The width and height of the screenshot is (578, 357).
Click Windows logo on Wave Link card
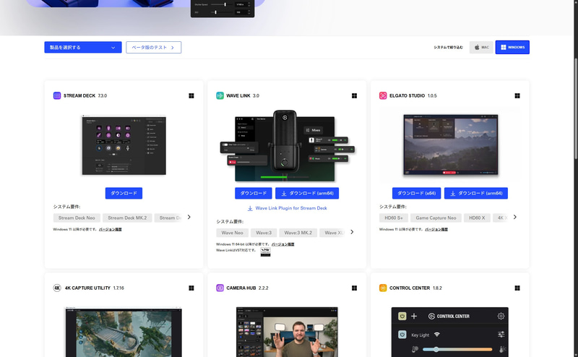(354, 95)
